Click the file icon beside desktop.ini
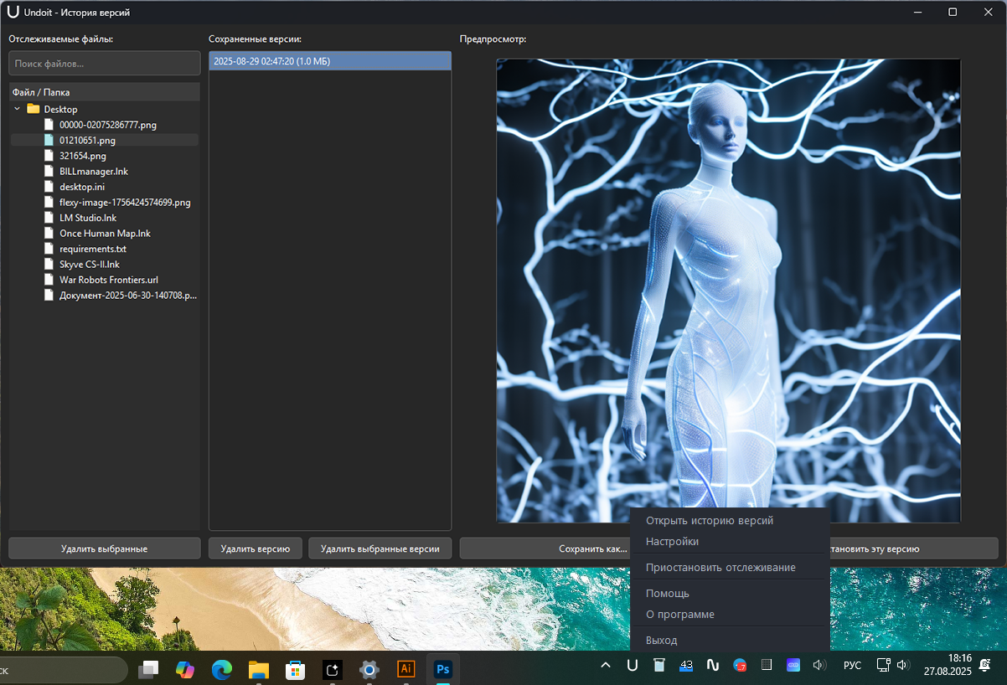 click(49, 187)
